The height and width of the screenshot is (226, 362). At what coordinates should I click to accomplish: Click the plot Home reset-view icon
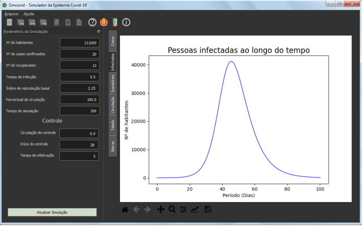pos(125,209)
